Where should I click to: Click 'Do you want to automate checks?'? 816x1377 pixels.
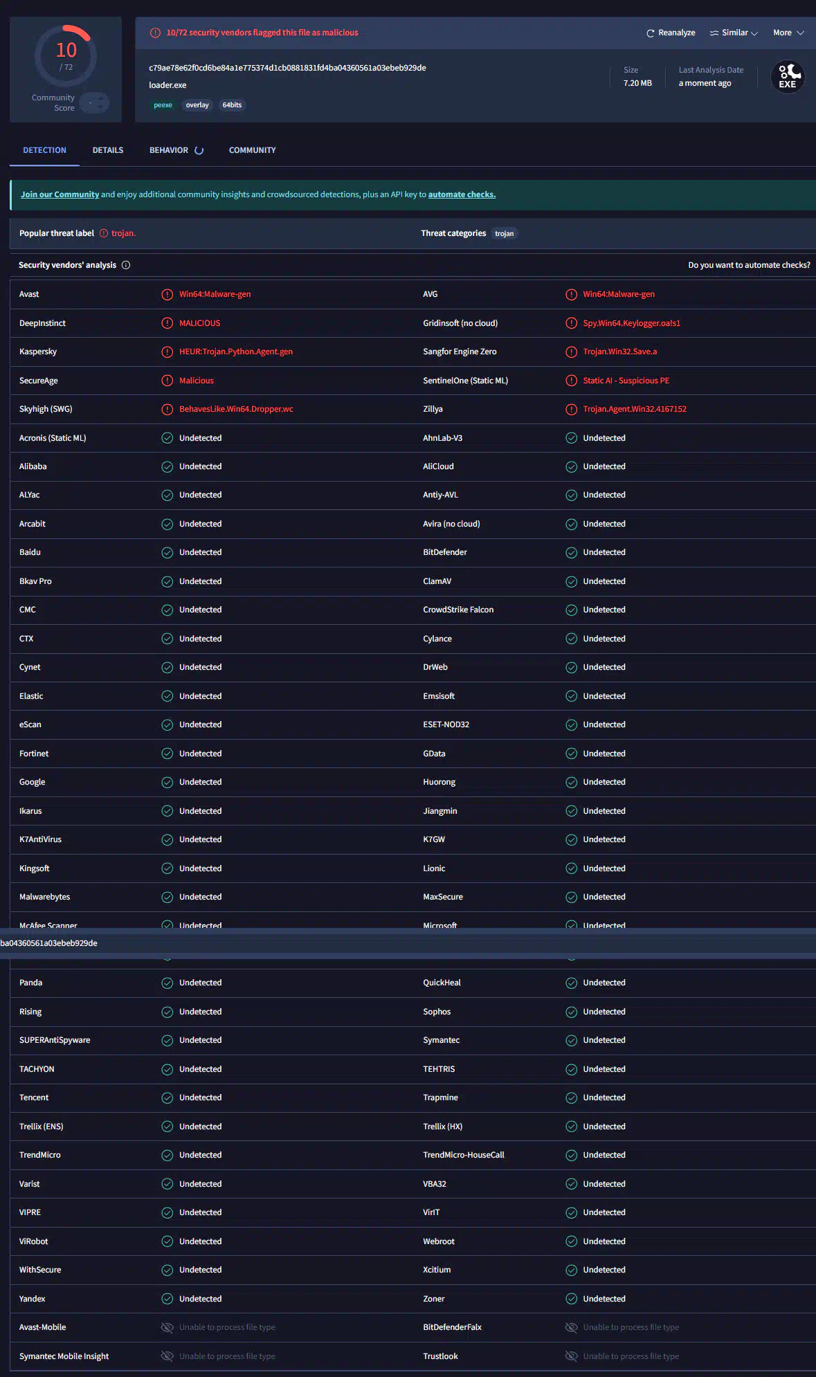[x=749, y=265]
